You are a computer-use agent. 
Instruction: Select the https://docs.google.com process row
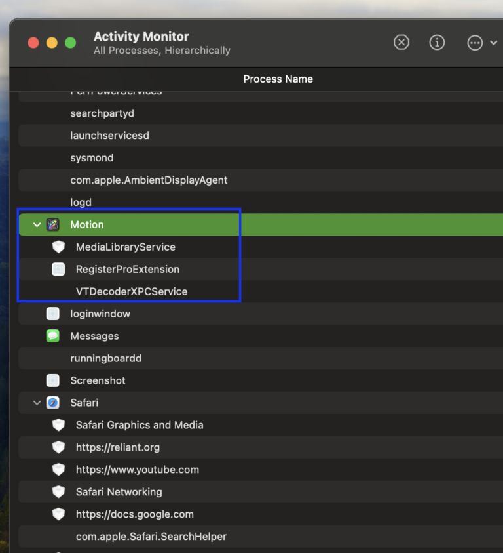coord(134,514)
